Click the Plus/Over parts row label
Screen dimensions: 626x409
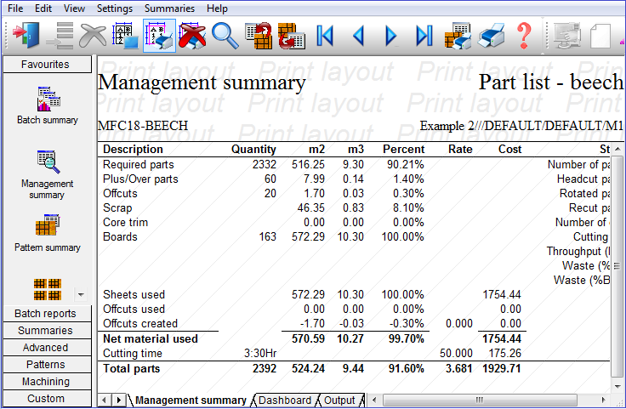pyautogui.click(x=140, y=179)
